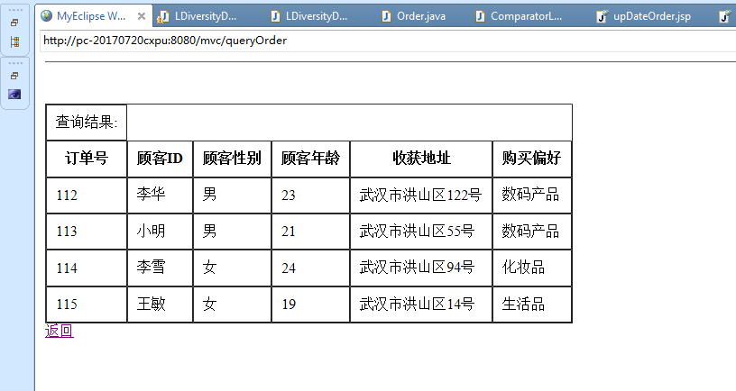This screenshot has height=391, width=736.
Task: Switch to Order.java tab
Action: (413, 16)
